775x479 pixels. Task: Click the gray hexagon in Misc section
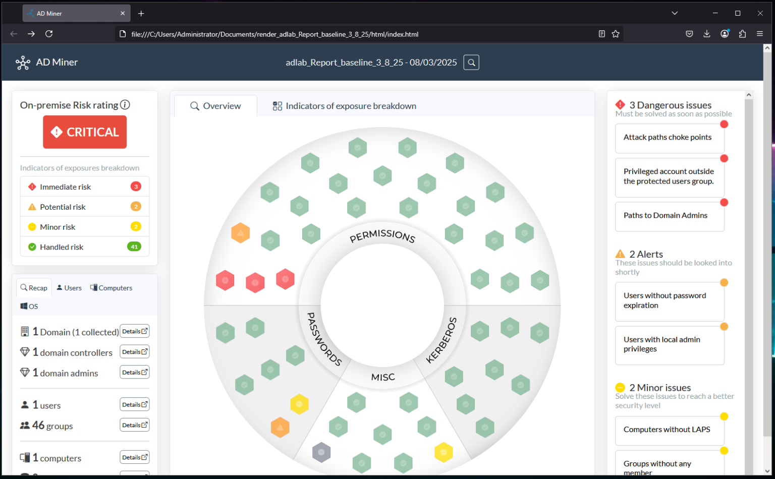[321, 452]
